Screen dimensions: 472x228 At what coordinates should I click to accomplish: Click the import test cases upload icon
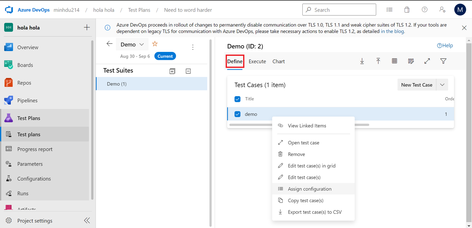point(378,61)
